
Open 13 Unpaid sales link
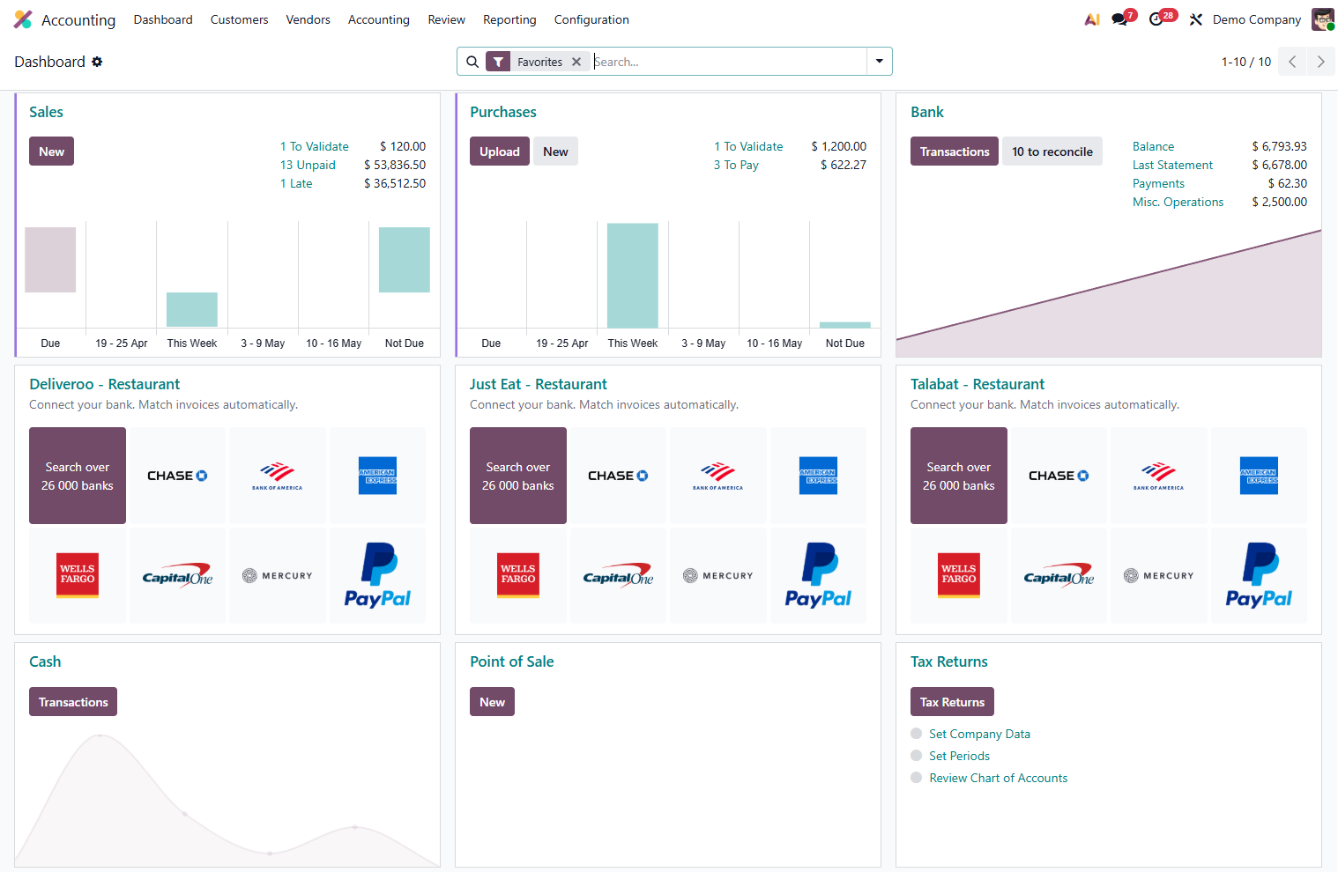click(308, 165)
